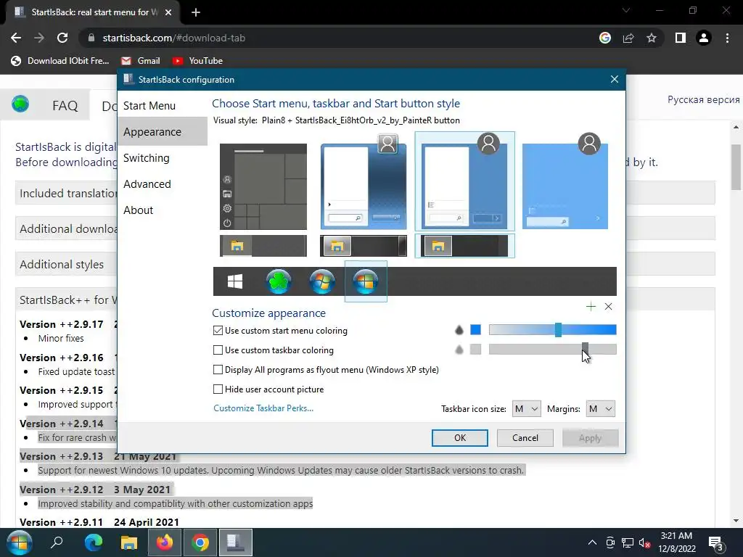The width and height of the screenshot is (743, 557).
Task: Open Download IObit Free bookmark
Action: 60,61
